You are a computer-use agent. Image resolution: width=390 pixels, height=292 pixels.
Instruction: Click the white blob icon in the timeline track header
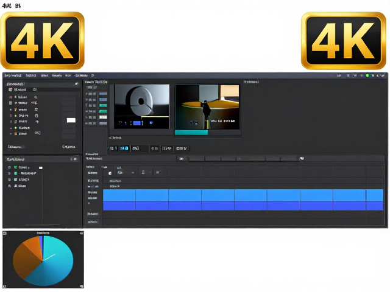[x=110, y=173]
